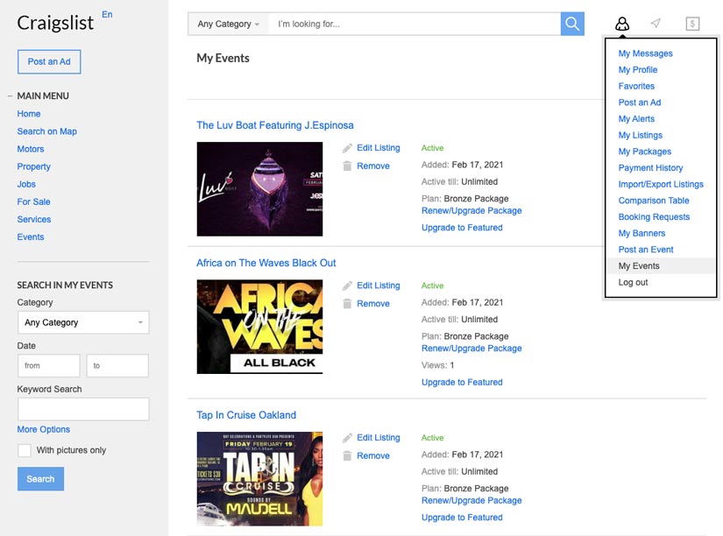Open the More Options link

coord(43,429)
